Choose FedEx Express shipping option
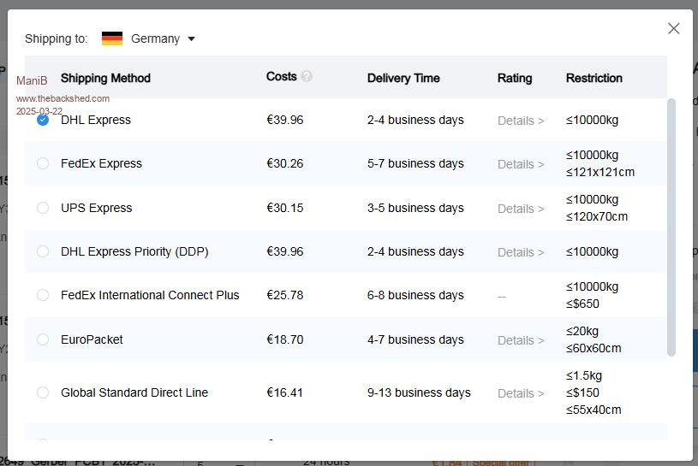Screen dimensions: 698x466 pyautogui.click(x=43, y=163)
